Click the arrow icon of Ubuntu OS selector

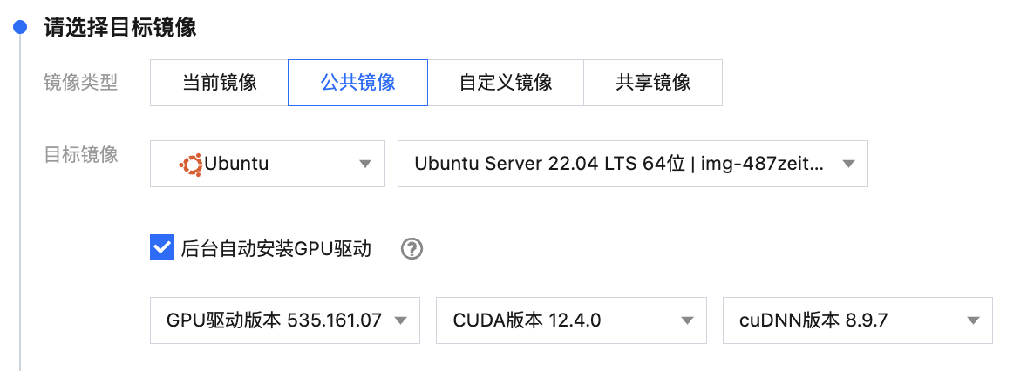364,164
